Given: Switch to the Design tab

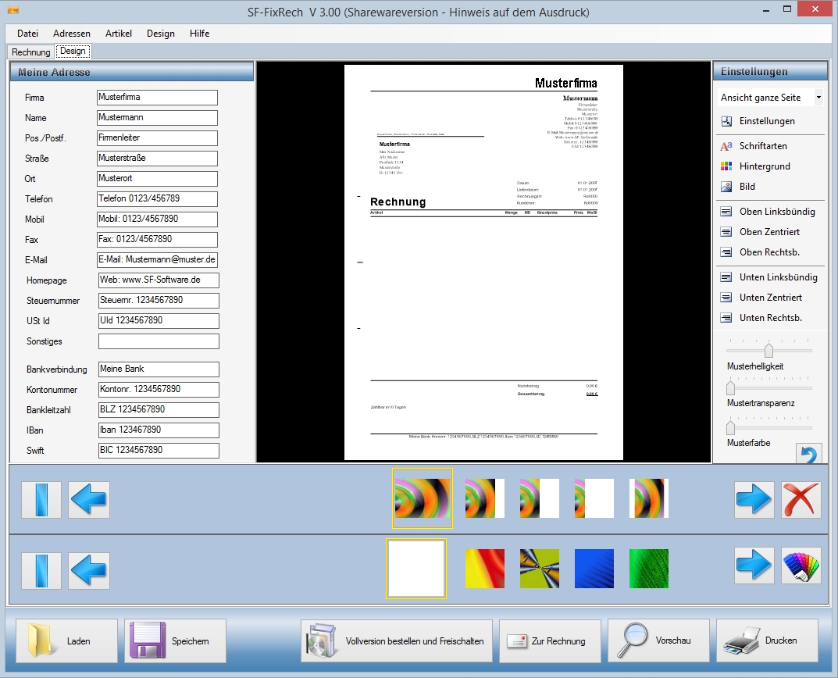Looking at the screenshot, I should point(73,51).
